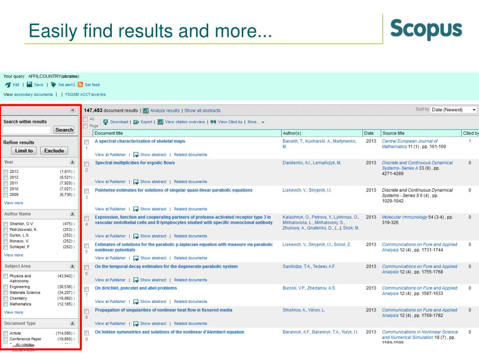The image size is (479, 359).
Task: Check the Article document type filter
Action: [x=6, y=333]
